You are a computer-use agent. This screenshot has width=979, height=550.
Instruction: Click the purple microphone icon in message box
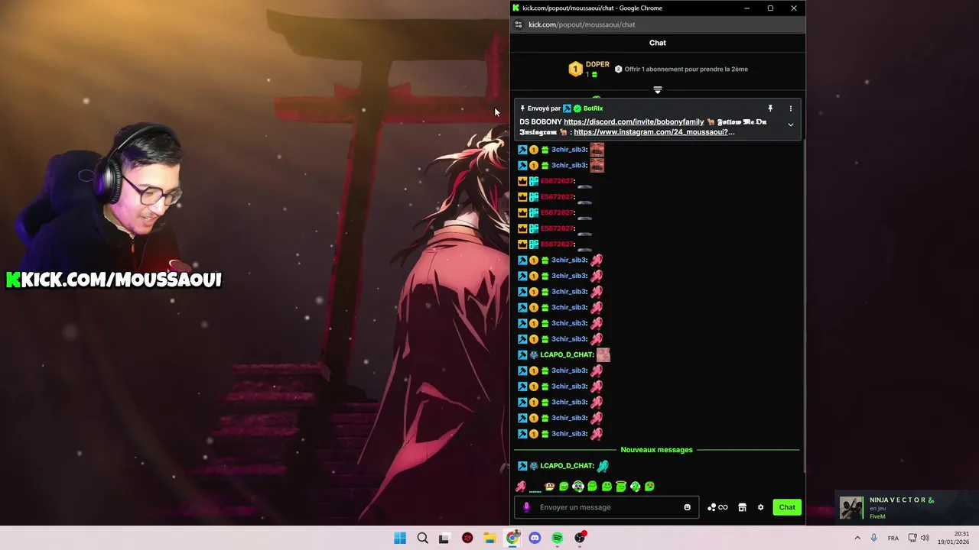point(526,507)
